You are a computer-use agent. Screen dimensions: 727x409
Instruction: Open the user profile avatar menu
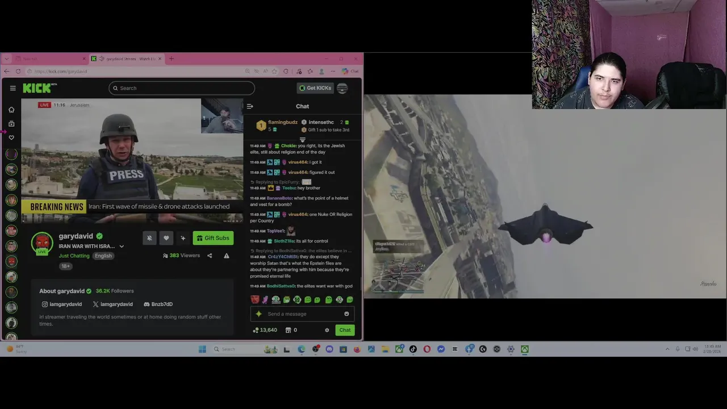(342, 88)
